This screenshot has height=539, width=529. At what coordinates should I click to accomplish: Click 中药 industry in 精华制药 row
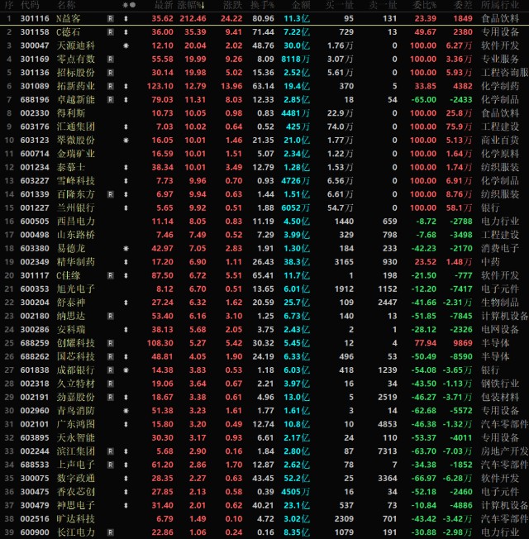pyautogui.click(x=490, y=262)
